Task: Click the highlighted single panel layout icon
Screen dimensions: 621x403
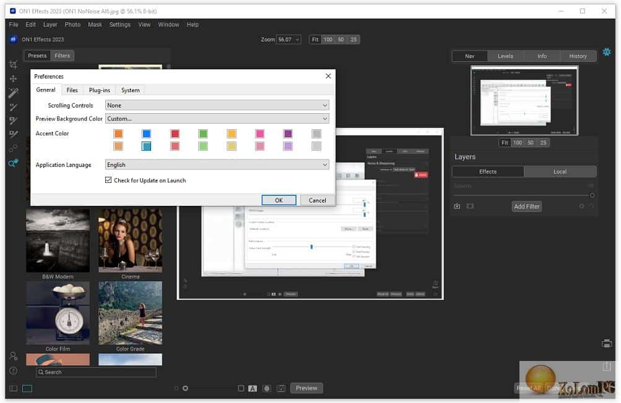Action: point(27,388)
